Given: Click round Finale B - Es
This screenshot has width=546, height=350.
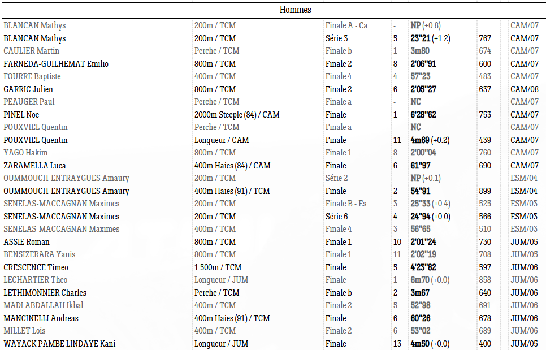Looking at the screenshot, I should click(346, 204).
